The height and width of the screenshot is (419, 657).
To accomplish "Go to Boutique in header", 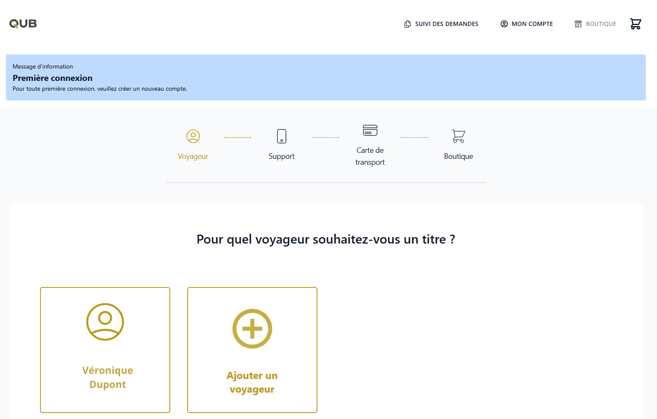I will coord(595,24).
